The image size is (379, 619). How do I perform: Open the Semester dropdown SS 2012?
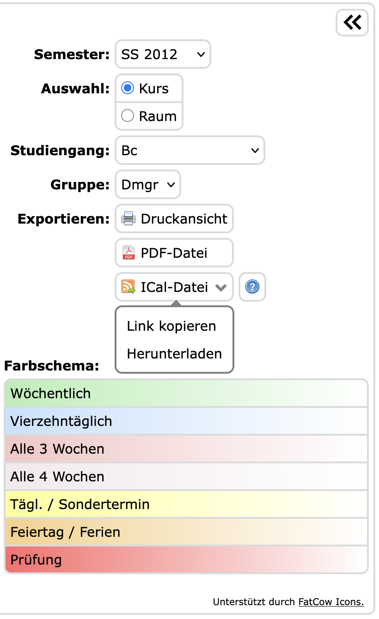163,55
